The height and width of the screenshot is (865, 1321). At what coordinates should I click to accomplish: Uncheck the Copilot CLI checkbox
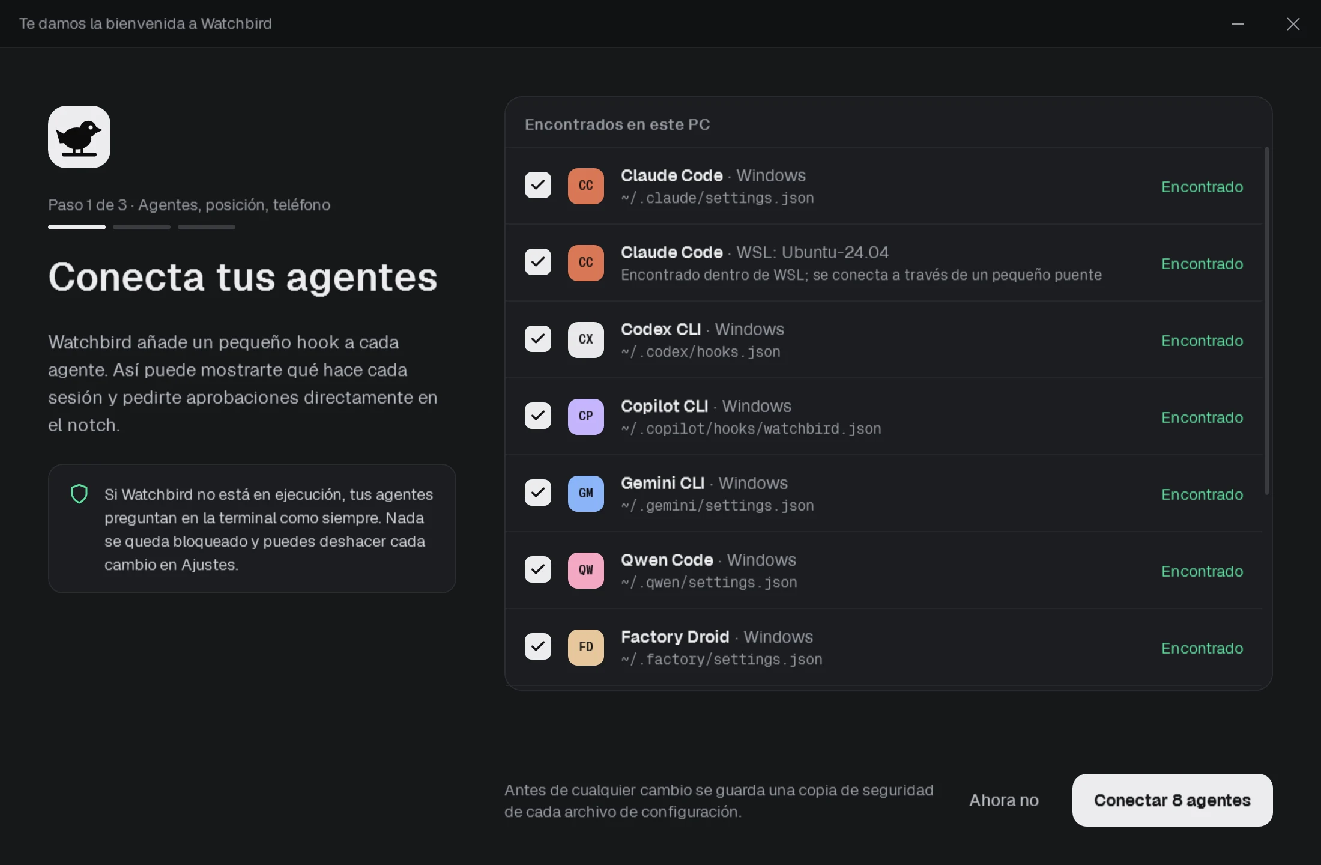(x=538, y=416)
